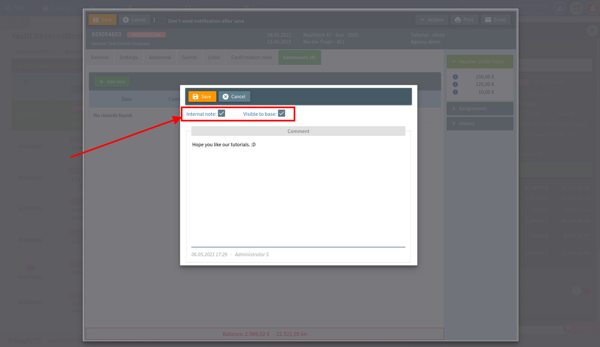
Task: Click the Save button in comment dialog
Action: click(x=202, y=97)
